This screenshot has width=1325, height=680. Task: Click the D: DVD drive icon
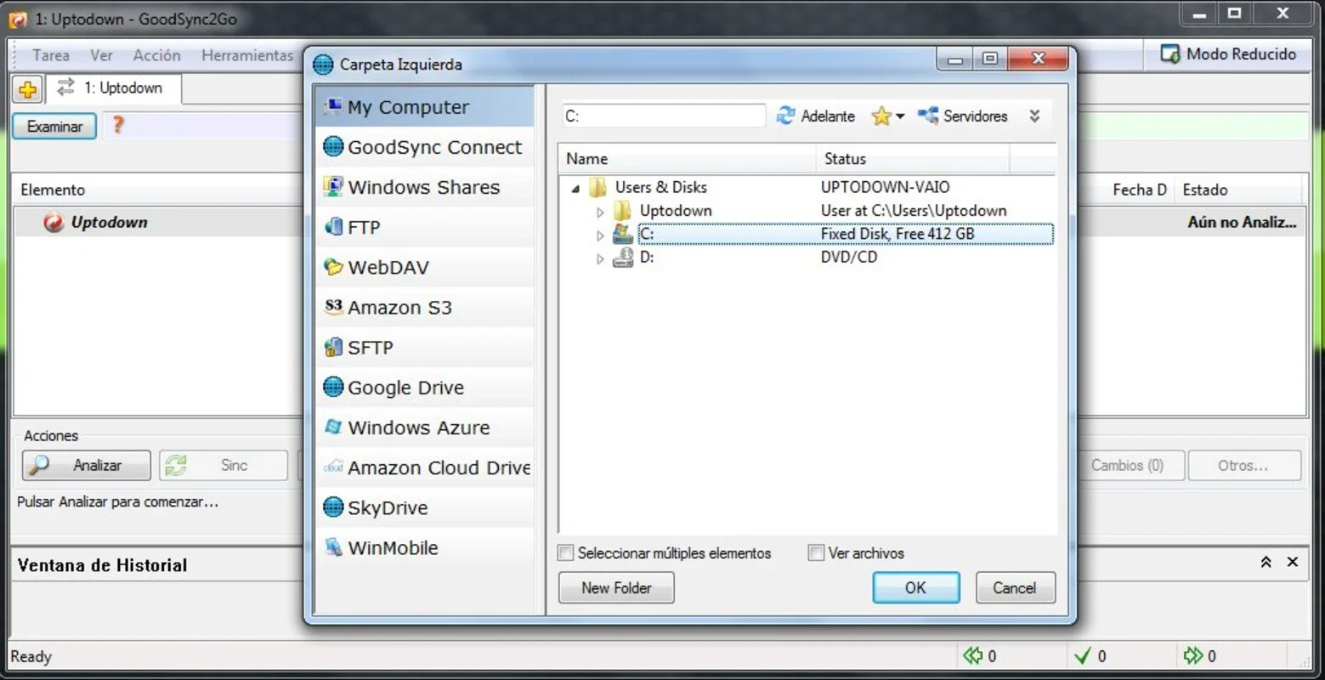click(x=623, y=257)
